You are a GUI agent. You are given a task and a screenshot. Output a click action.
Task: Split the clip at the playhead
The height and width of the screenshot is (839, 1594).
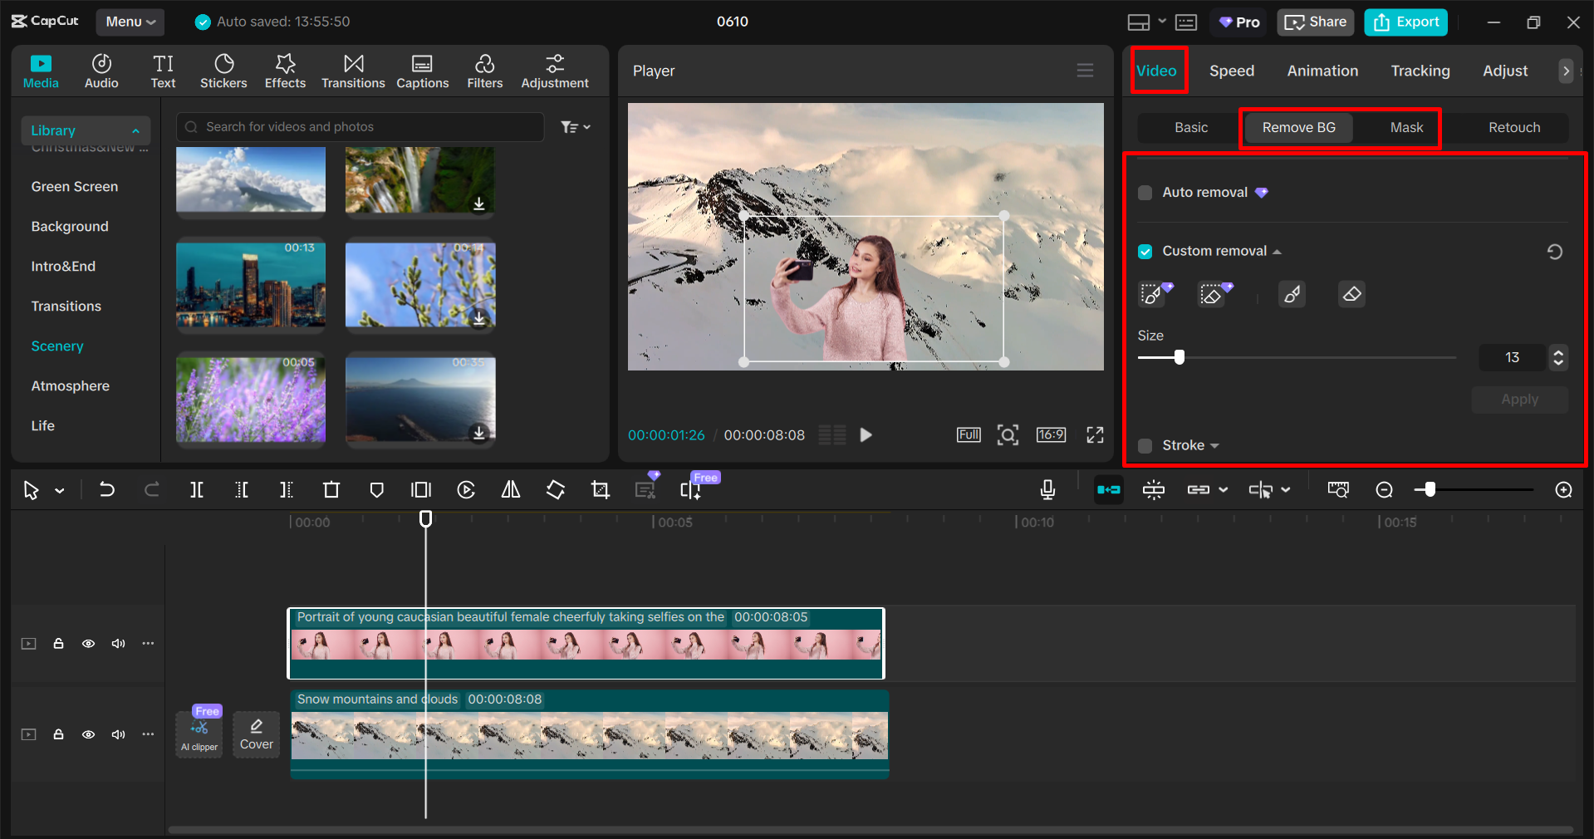[197, 489]
